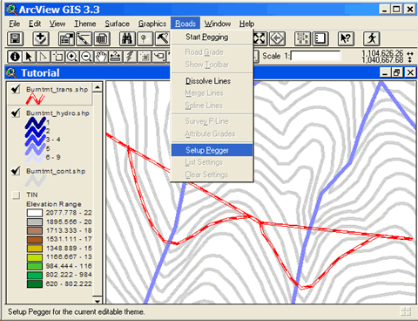
Task: Toggle the Burntmt_hydro.shp theme checkbox
Action: 16,113
